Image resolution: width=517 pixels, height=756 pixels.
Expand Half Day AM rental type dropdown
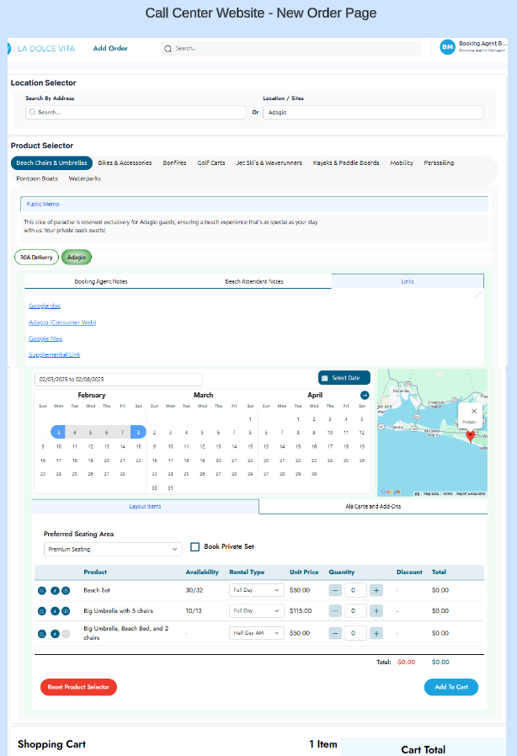coord(256,633)
